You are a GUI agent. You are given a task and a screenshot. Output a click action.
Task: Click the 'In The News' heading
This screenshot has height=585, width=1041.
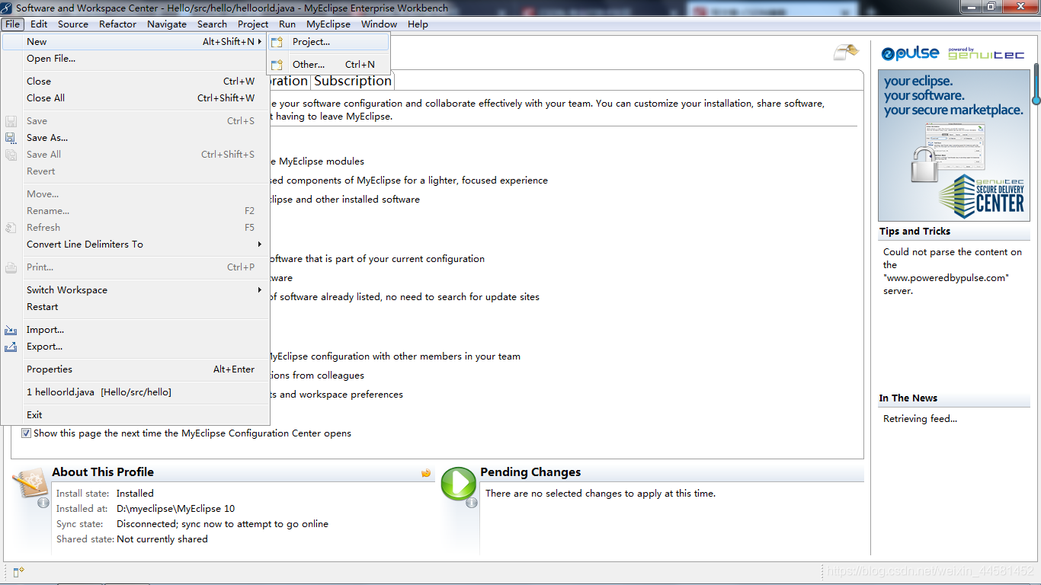coord(908,398)
